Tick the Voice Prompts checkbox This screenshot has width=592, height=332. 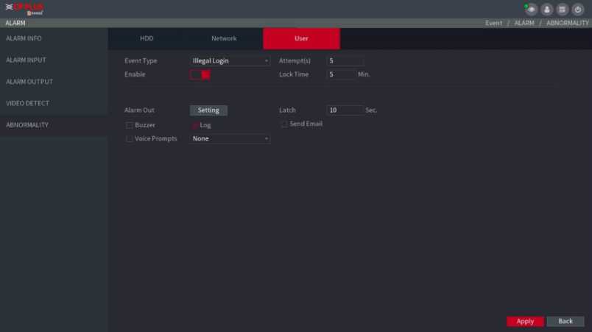pos(130,138)
